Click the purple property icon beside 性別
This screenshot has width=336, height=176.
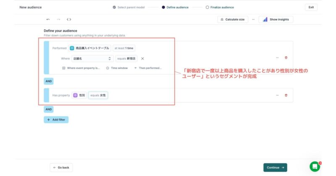[75, 95]
